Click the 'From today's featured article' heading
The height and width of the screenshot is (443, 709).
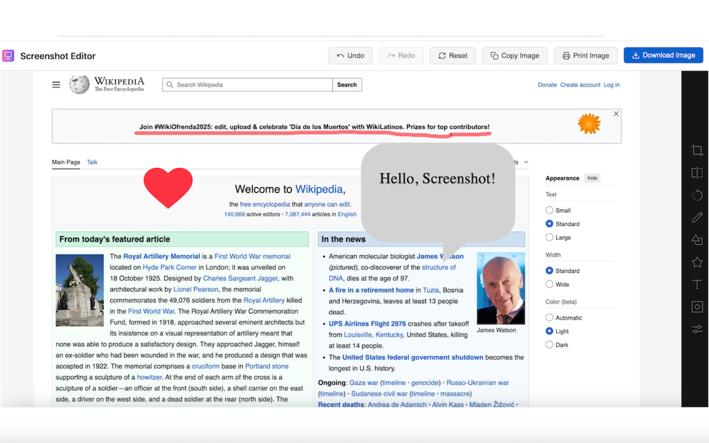click(115, 239)
